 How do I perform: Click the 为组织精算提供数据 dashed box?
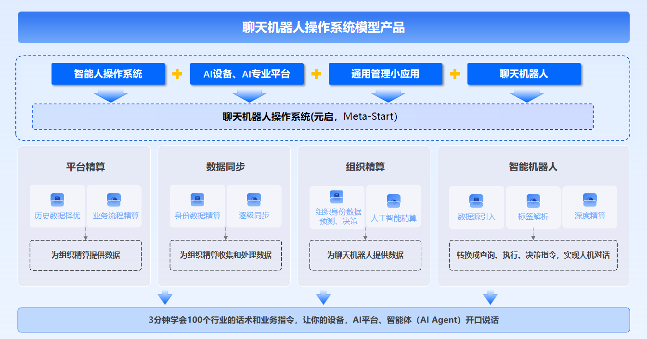tap(86, 255)
